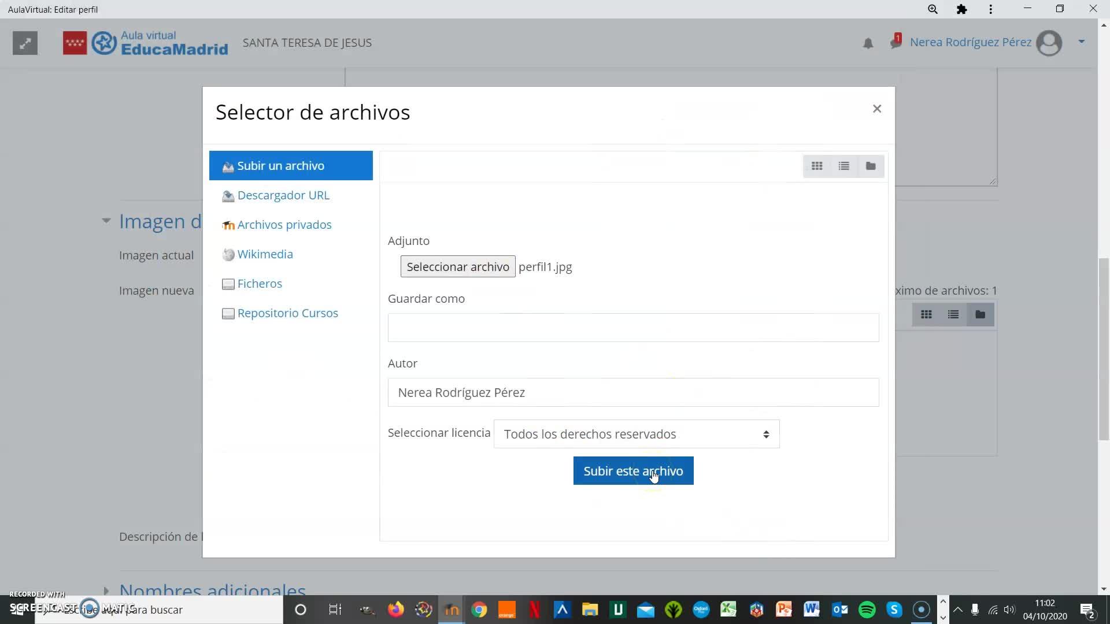Open the Archivos privados repository
The image size is (1110, 624).
(x=284, y=225)
